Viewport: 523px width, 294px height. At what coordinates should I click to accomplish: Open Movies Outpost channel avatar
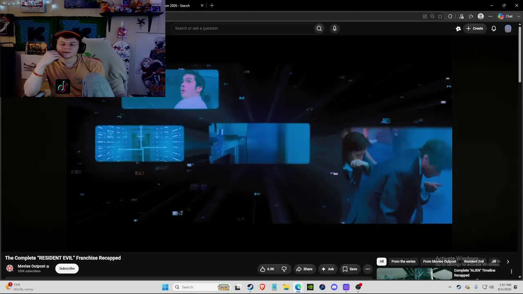pos(10,268)
